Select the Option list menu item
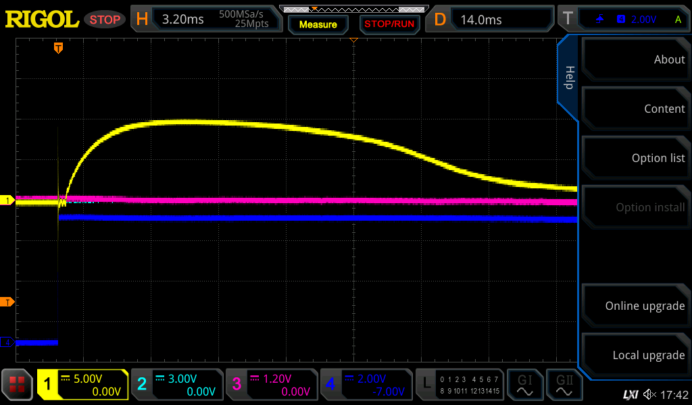The height and width of the screenshot is (405, 692). (636, 158)
